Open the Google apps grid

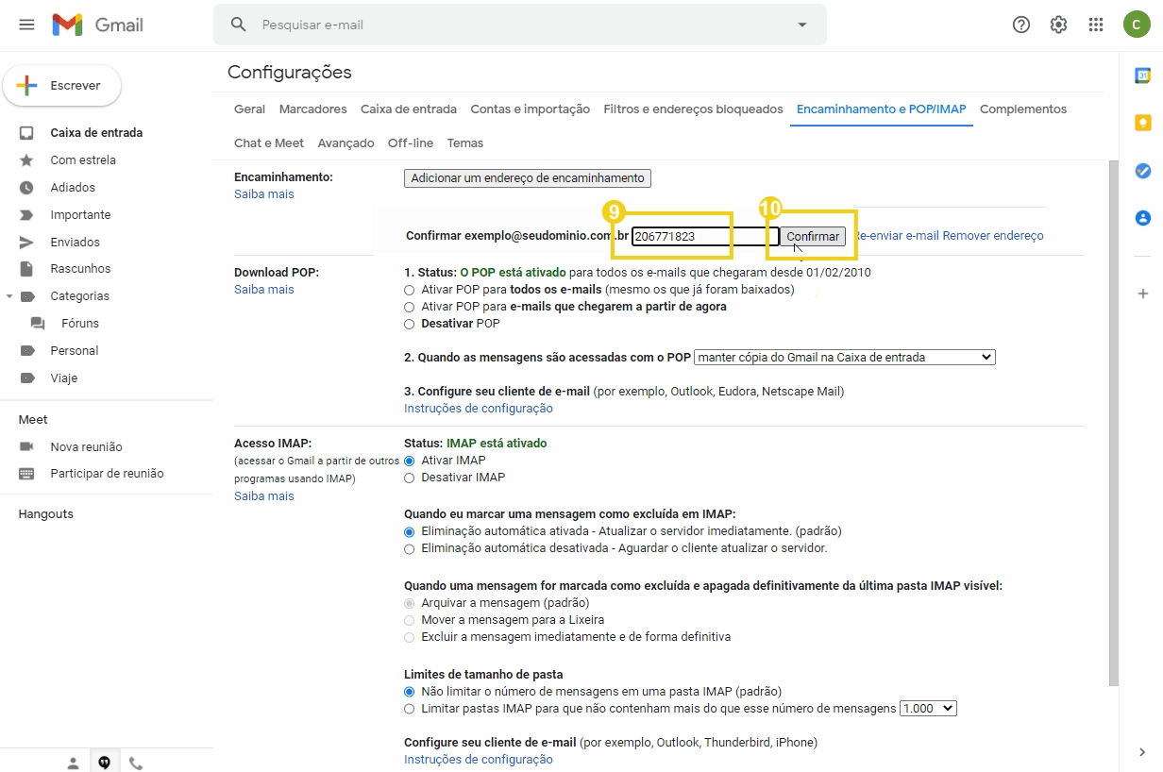point(1096,25)
